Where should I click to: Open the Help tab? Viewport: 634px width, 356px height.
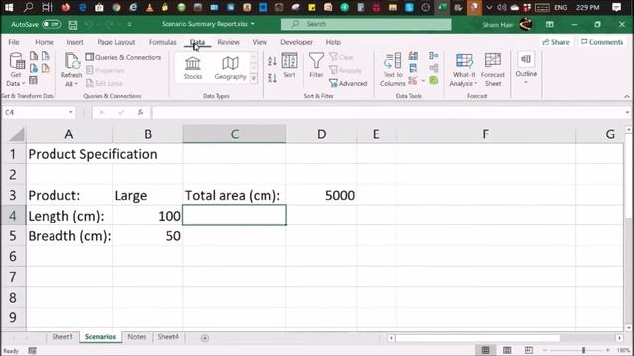click(x=333, y=42)
